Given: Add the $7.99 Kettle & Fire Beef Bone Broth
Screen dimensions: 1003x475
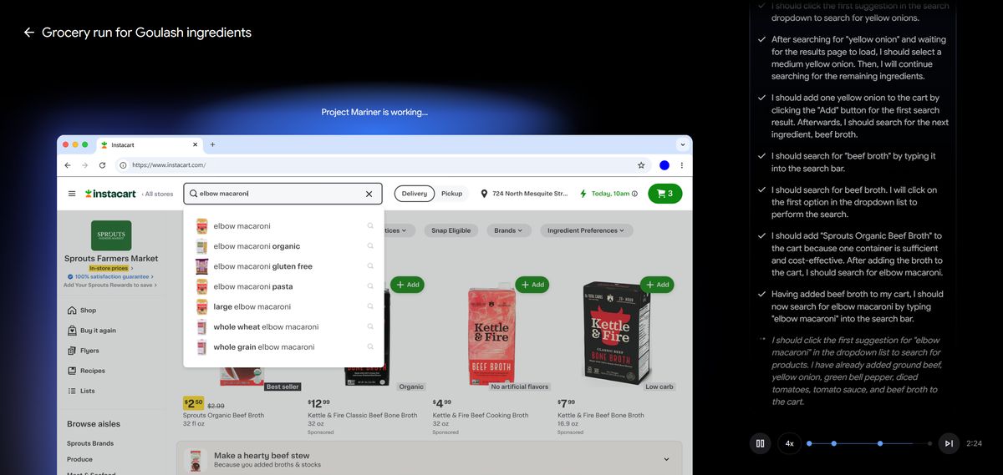Looking at the screenshot, I should click(x=657, y=285).
